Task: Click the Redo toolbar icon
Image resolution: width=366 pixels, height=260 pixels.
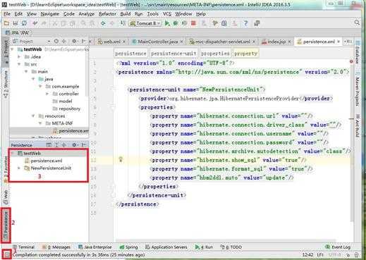Action: (x=44, y=23)
